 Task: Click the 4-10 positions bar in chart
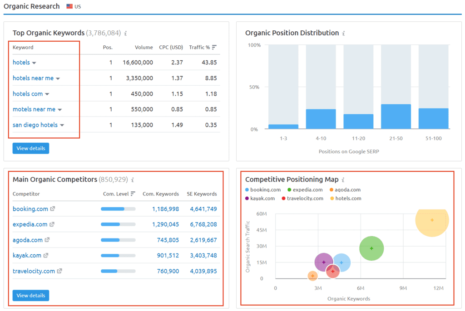(x=321, y=119)
